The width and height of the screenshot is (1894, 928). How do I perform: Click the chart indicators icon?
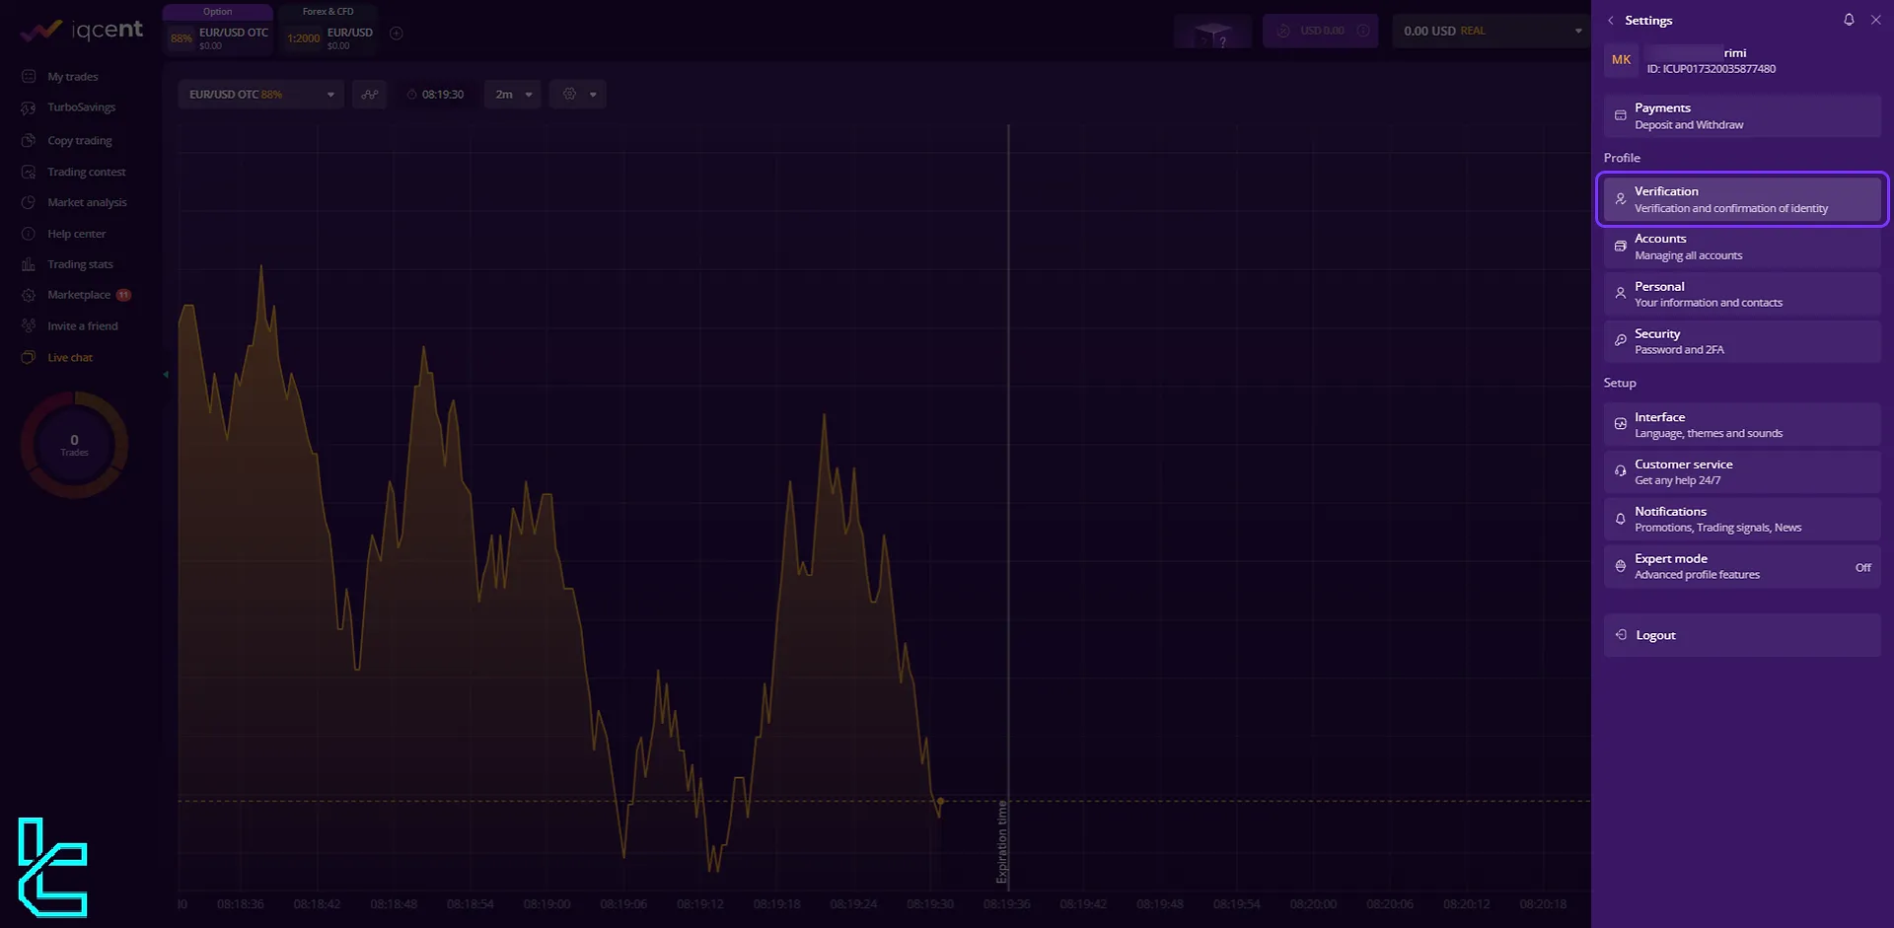370,95
